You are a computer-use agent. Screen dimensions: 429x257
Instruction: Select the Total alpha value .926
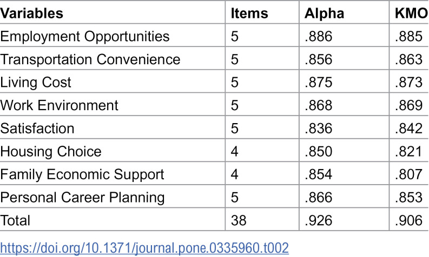coord(319,220)
